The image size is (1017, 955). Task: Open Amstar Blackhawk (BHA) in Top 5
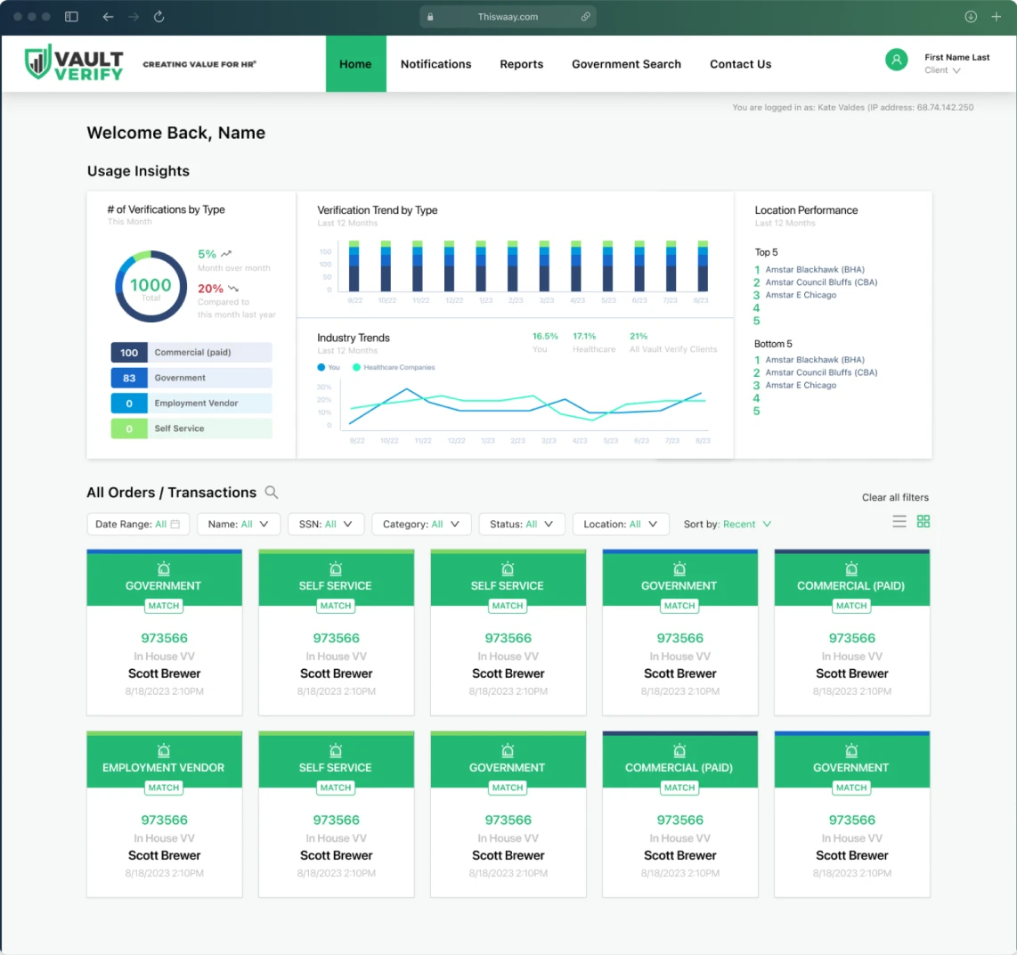tap(814, 270)
